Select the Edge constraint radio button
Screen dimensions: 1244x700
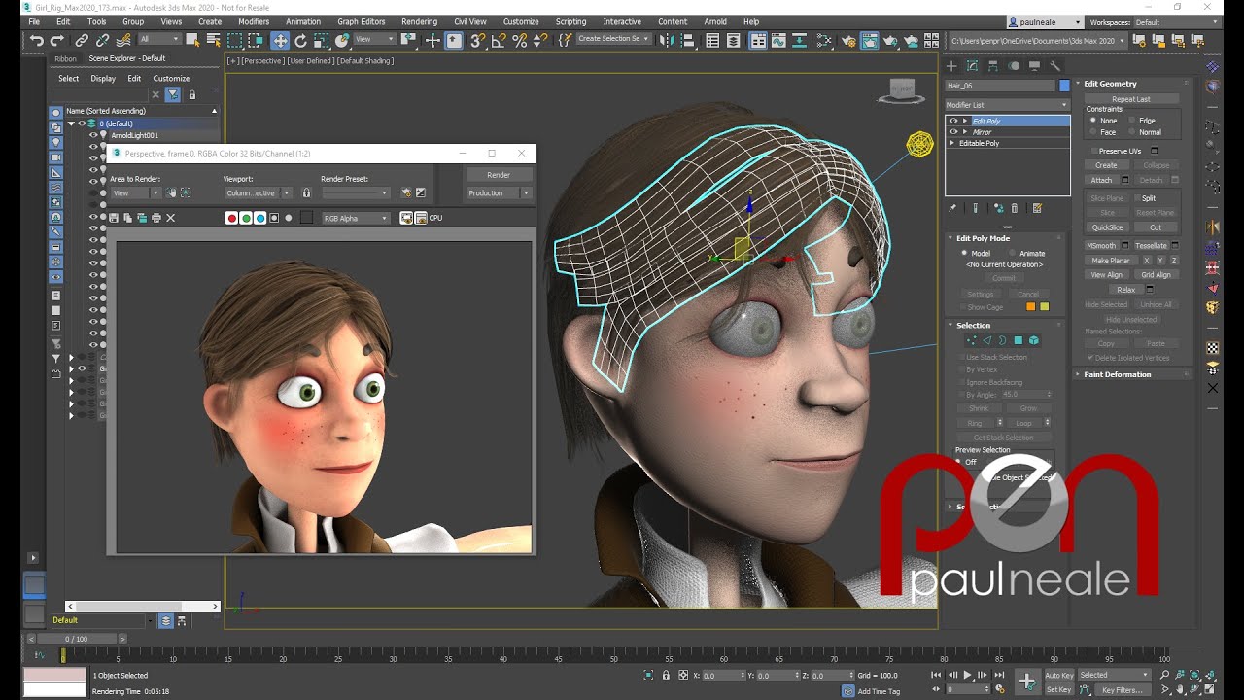(1132, 121)
